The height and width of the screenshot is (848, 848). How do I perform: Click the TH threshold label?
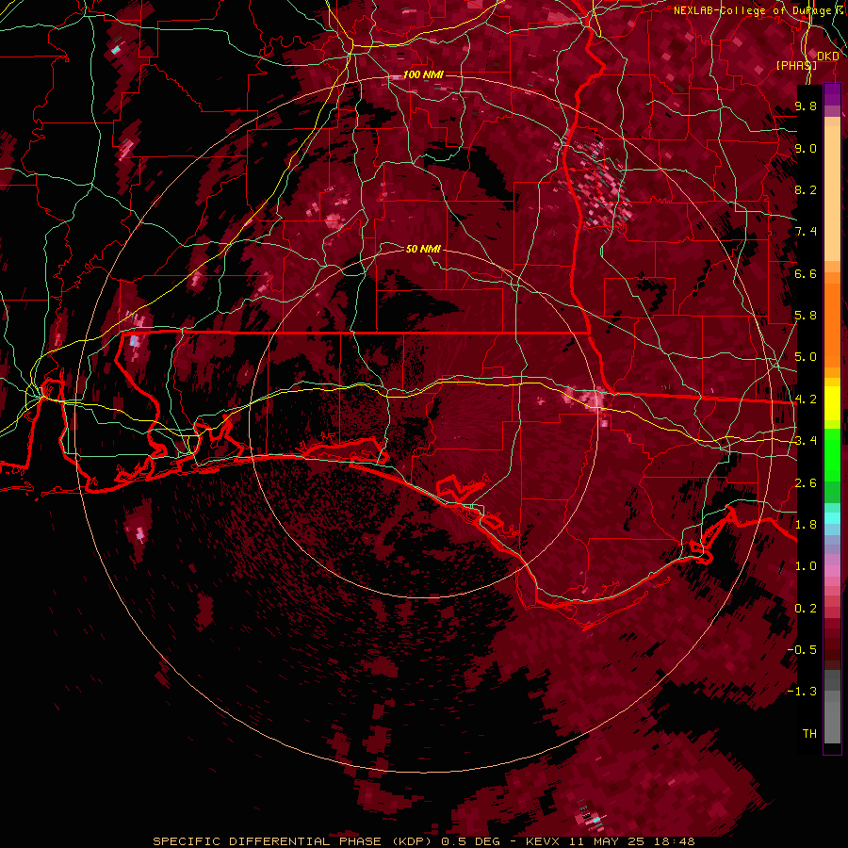809,733
